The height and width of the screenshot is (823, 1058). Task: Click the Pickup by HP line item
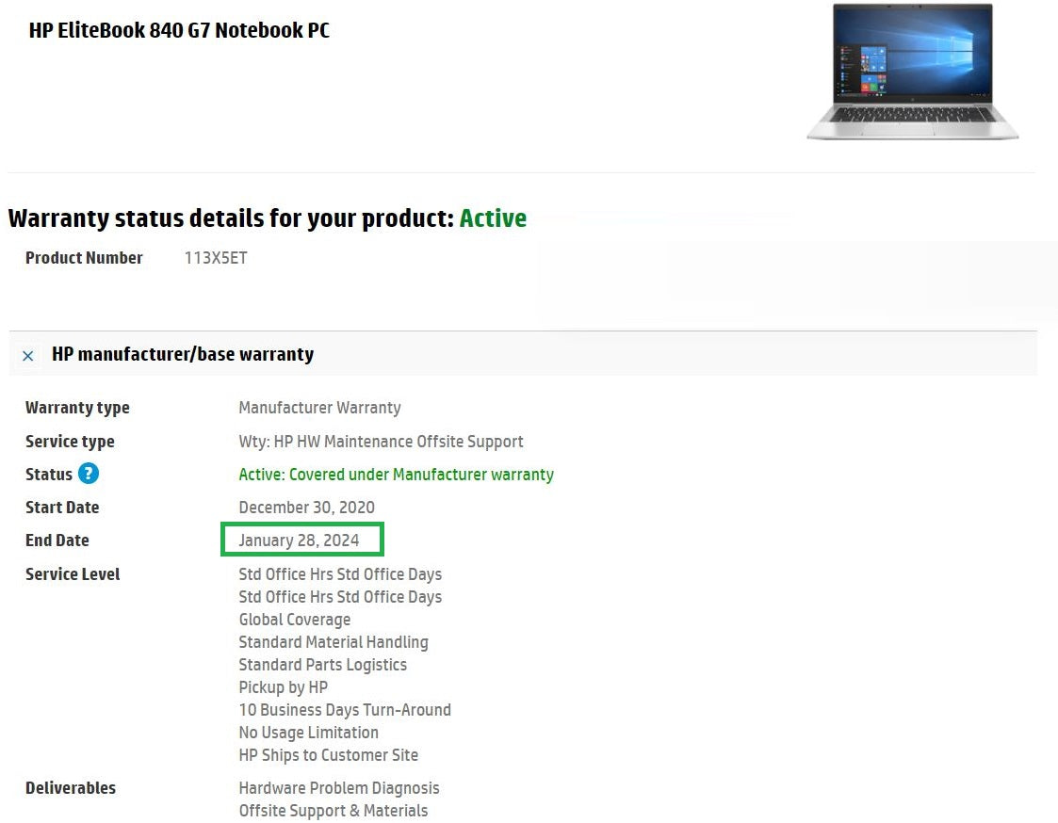pyautogui.click(x=283, y=687)
